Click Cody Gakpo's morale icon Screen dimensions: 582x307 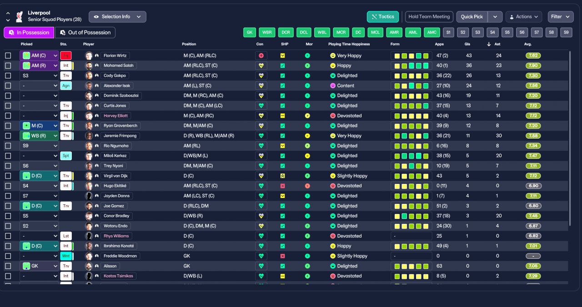[x=307, y=75]
